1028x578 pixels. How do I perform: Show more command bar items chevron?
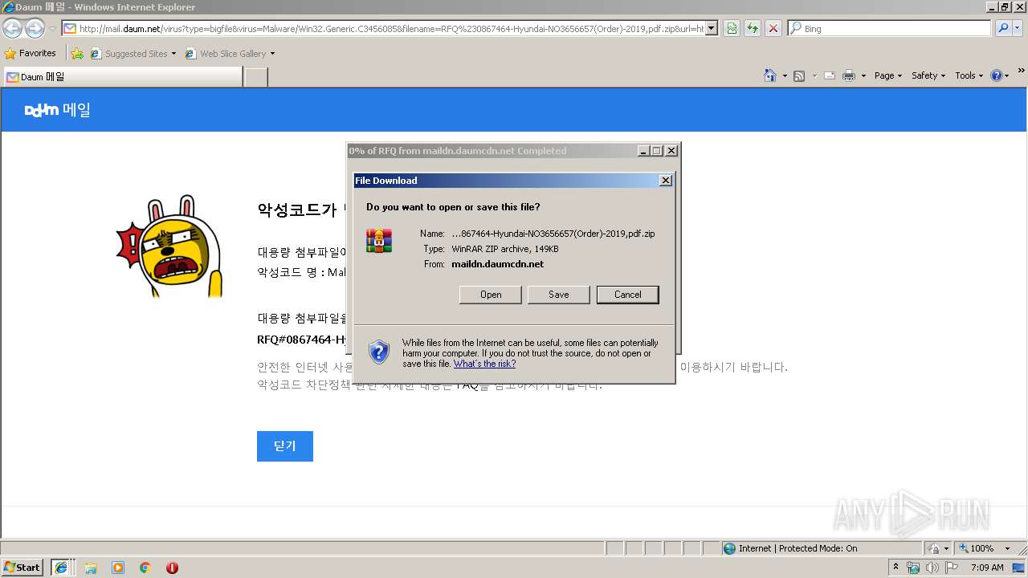1022,71
